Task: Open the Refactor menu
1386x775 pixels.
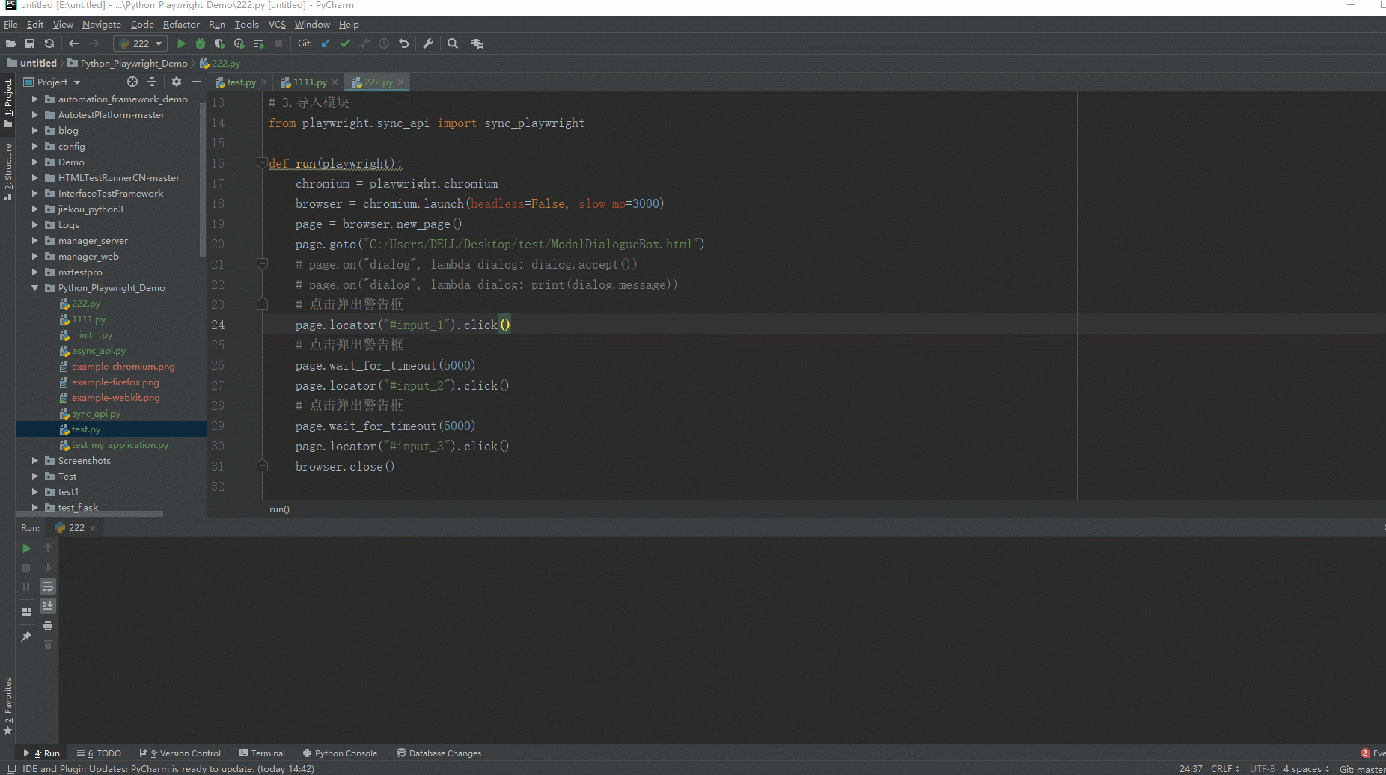Action: pyautogui.click(x=181, y=25)
